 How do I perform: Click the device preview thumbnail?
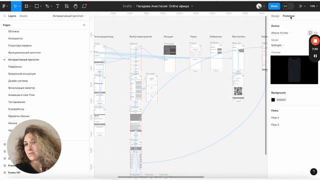294,70
